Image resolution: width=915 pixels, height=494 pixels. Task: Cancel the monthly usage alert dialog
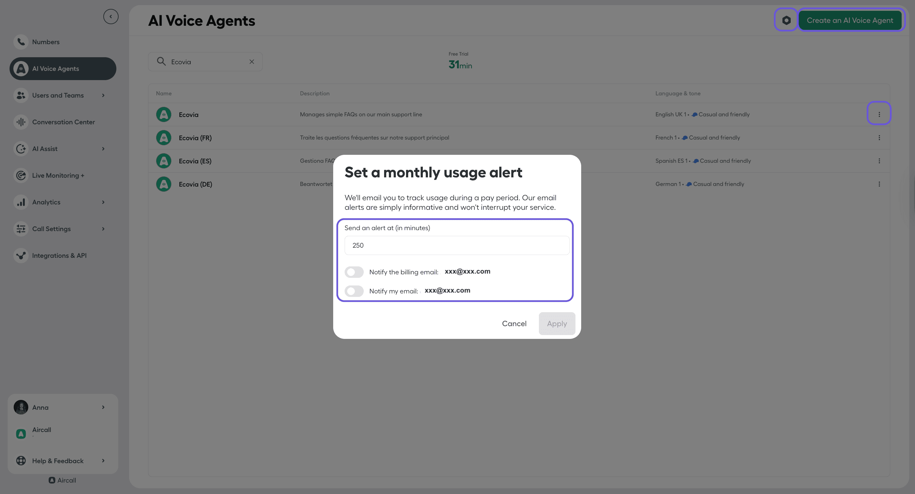click(x=514, y=324)
